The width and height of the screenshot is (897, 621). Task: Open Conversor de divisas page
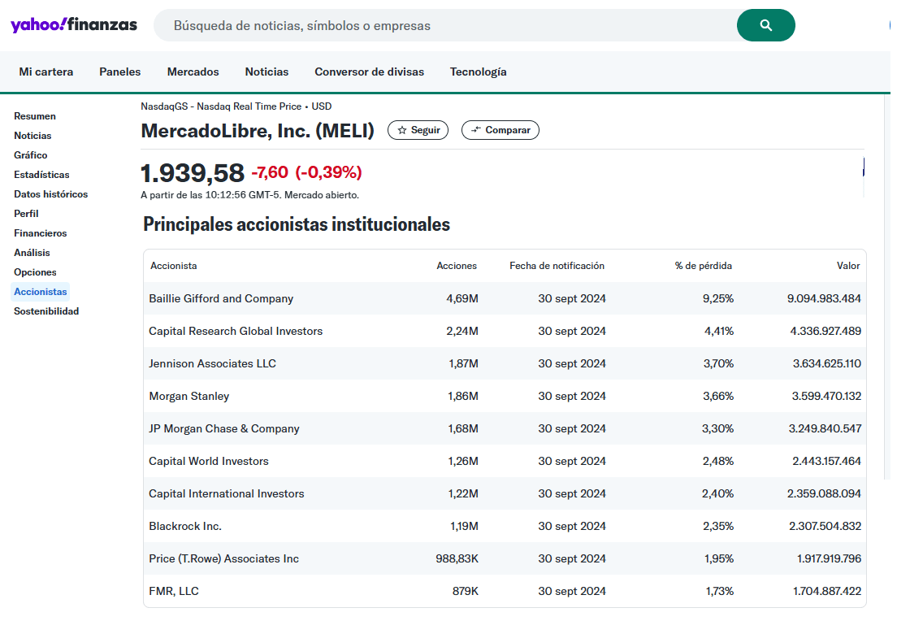(369, 72)
